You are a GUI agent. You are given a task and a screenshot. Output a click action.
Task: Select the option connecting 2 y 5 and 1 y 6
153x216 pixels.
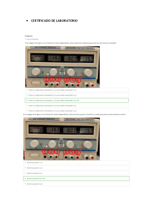[x=77, y=111]
